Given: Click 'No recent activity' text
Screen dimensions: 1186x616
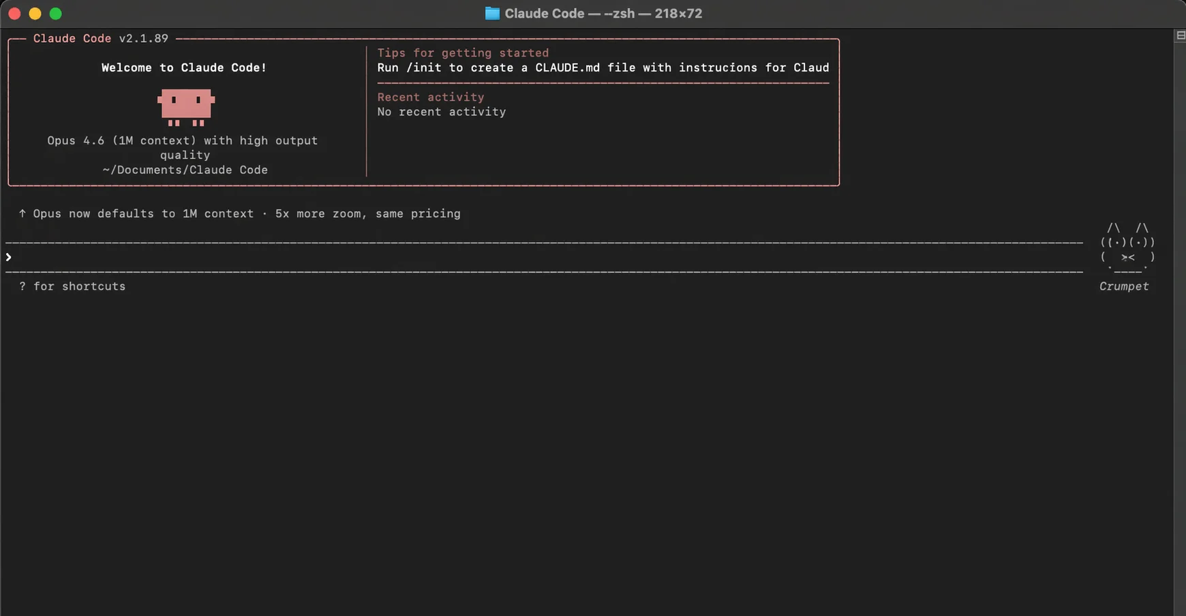Looking at the screenshot, I should (x=442, y=112).
